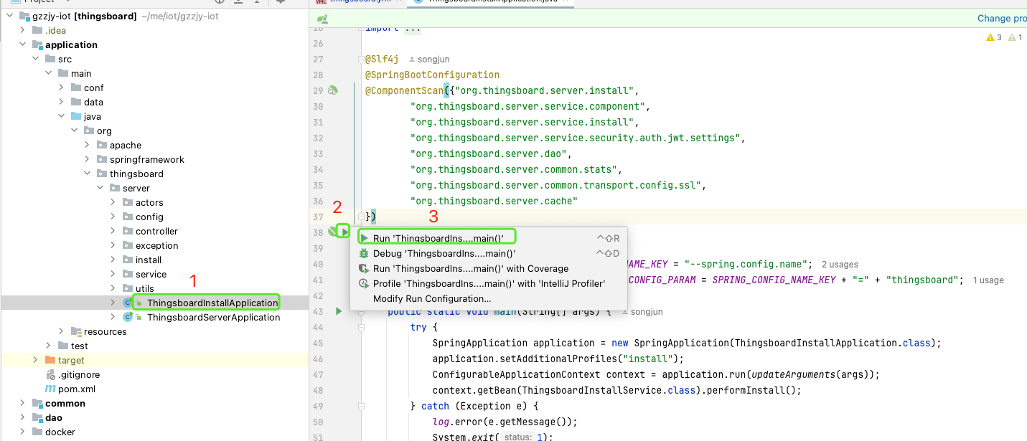Expand the docker folder

[23, 432]
